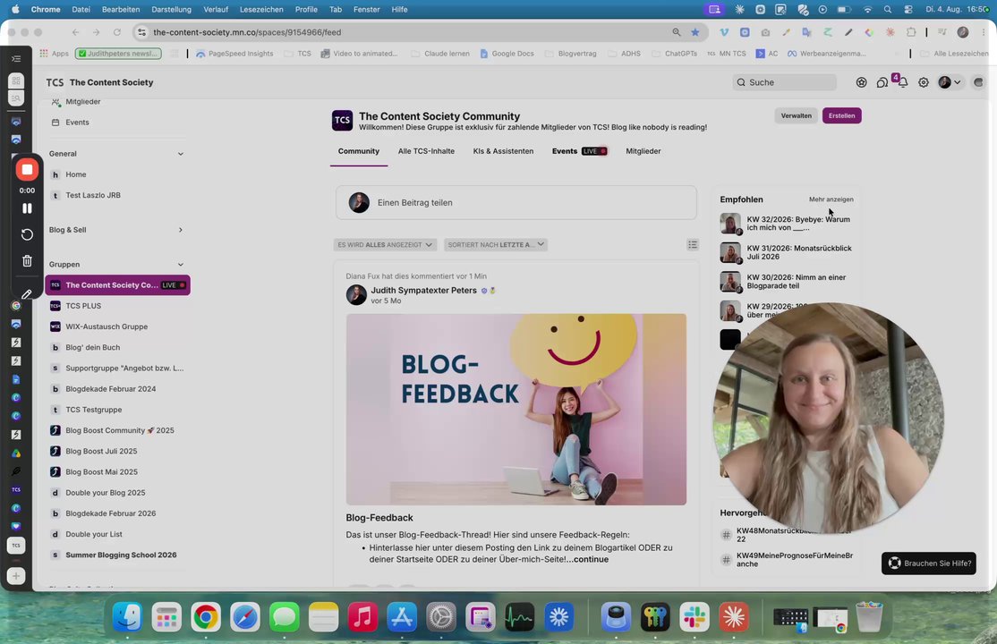Switch to the Community tab
The height and width of the screenshot is (644, 997).
coord(359,151)
